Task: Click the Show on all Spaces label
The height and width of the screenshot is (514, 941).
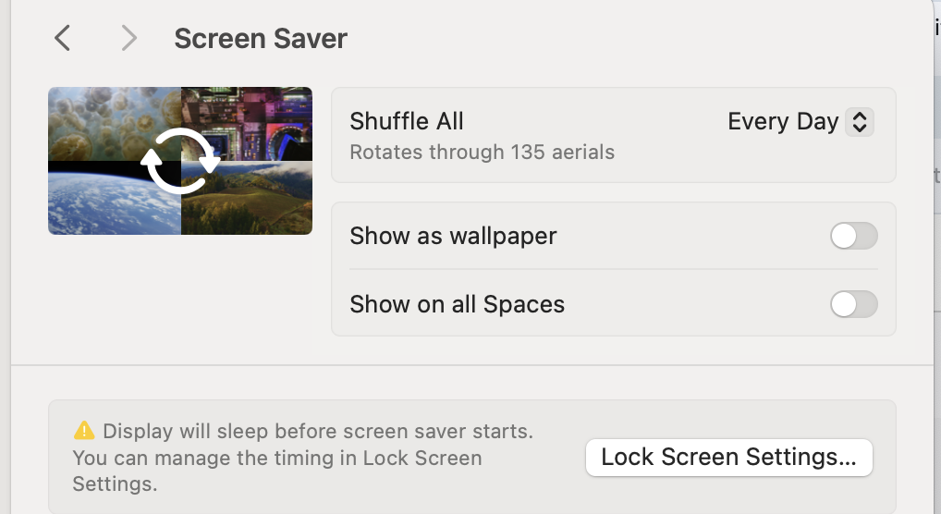Action: [457, 304]
